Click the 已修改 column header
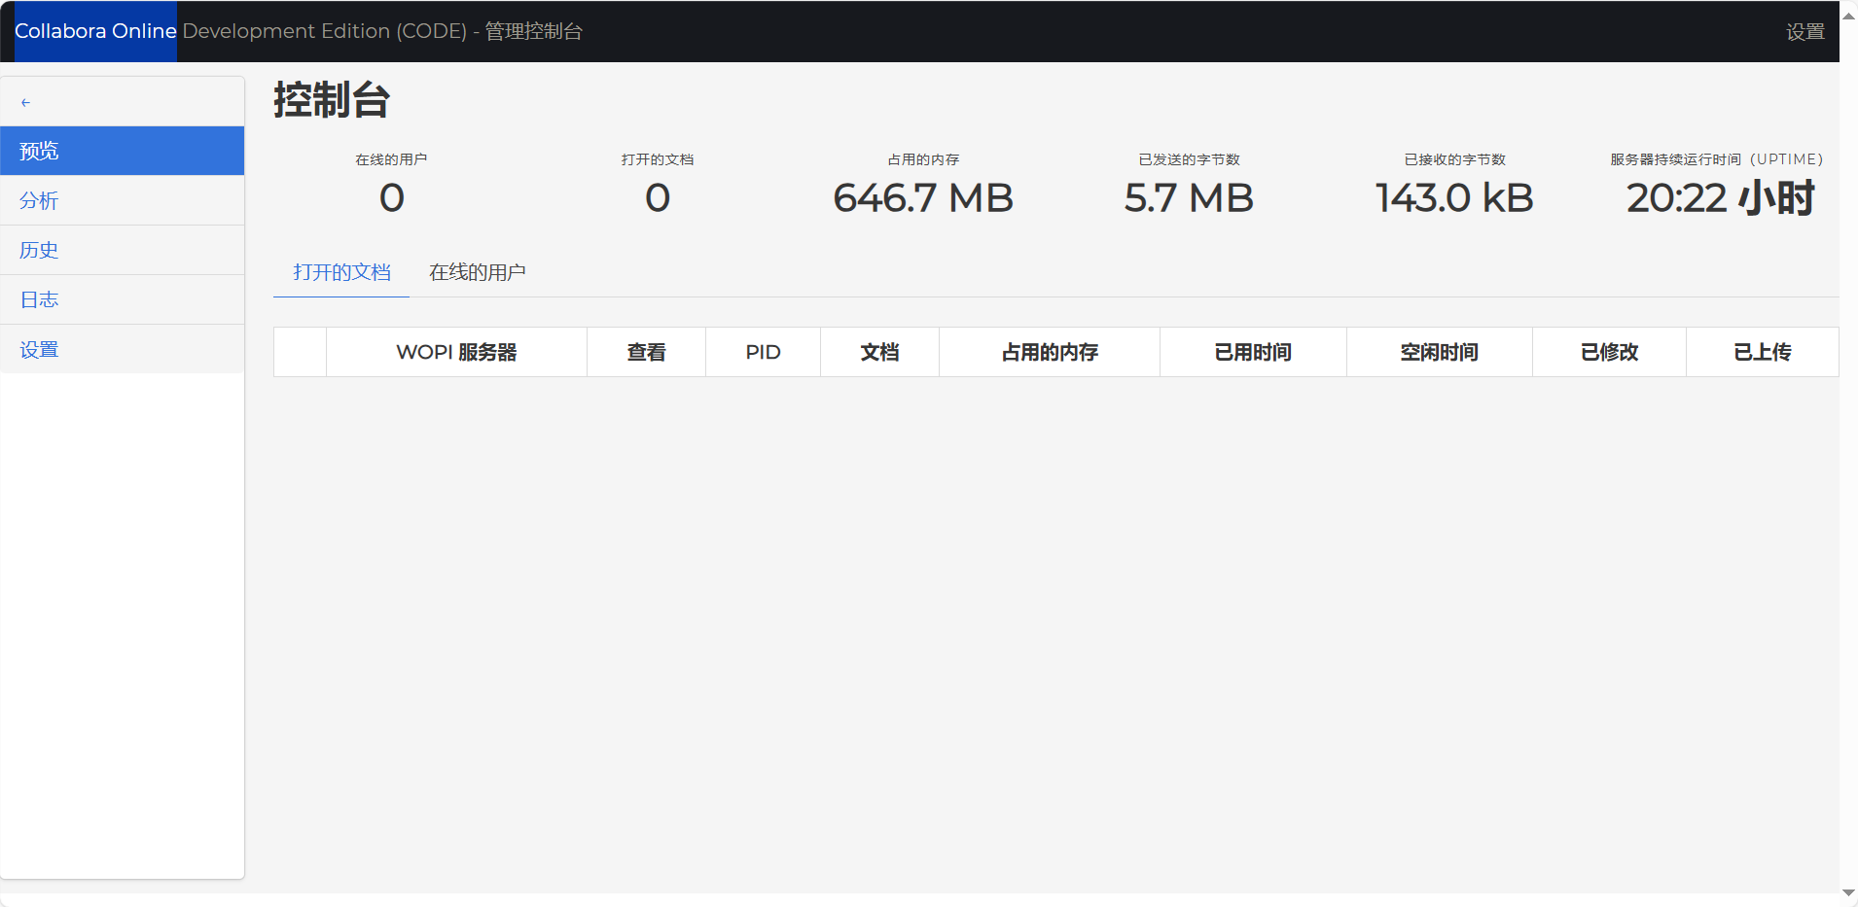Image resolution: width=1858 pixels, height=907 pixels. tap(1609, 352)
